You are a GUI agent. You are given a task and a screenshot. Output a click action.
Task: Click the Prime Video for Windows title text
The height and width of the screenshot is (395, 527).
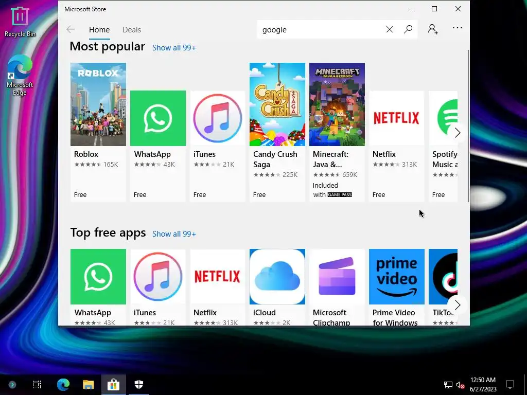pyautogui.click(x=395, y=317)
